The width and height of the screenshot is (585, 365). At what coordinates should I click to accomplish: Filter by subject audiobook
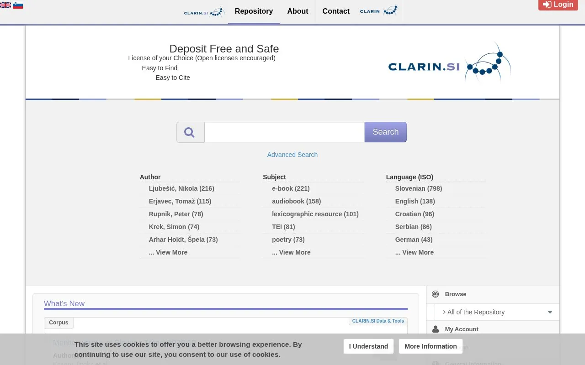[297, 201]
